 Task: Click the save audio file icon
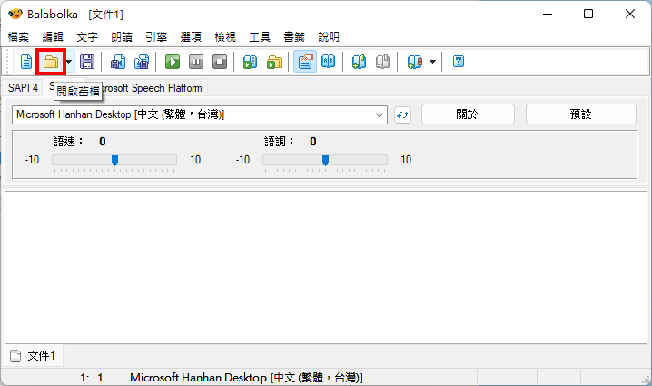click(118, 62)
